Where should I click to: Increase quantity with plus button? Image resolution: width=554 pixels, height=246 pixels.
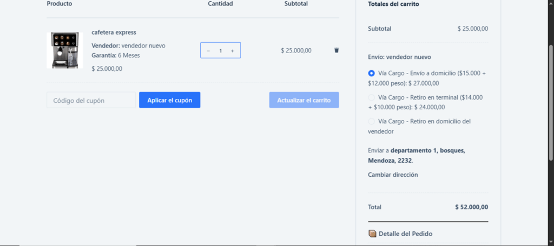pyautogui.click(x=233, y=51)
